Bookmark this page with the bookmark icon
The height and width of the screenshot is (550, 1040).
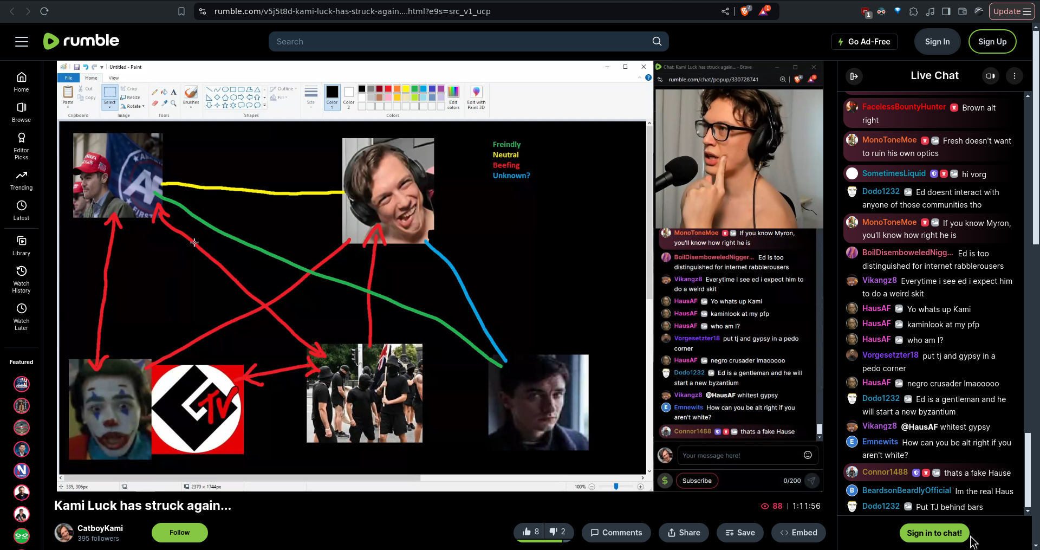point(181,11)
